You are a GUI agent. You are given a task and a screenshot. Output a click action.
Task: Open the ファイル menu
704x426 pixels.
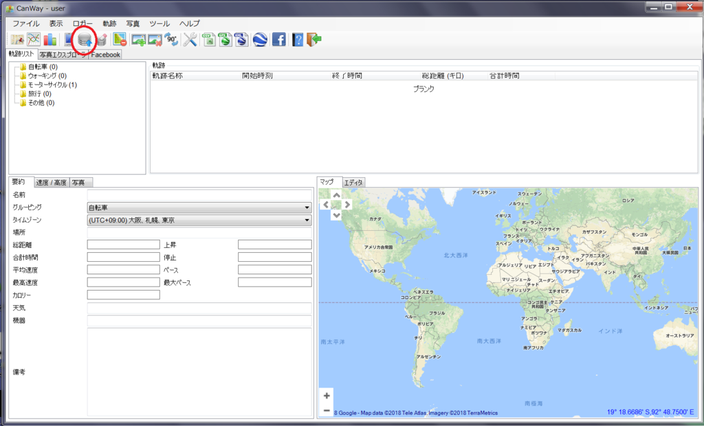tap(26, 23)
